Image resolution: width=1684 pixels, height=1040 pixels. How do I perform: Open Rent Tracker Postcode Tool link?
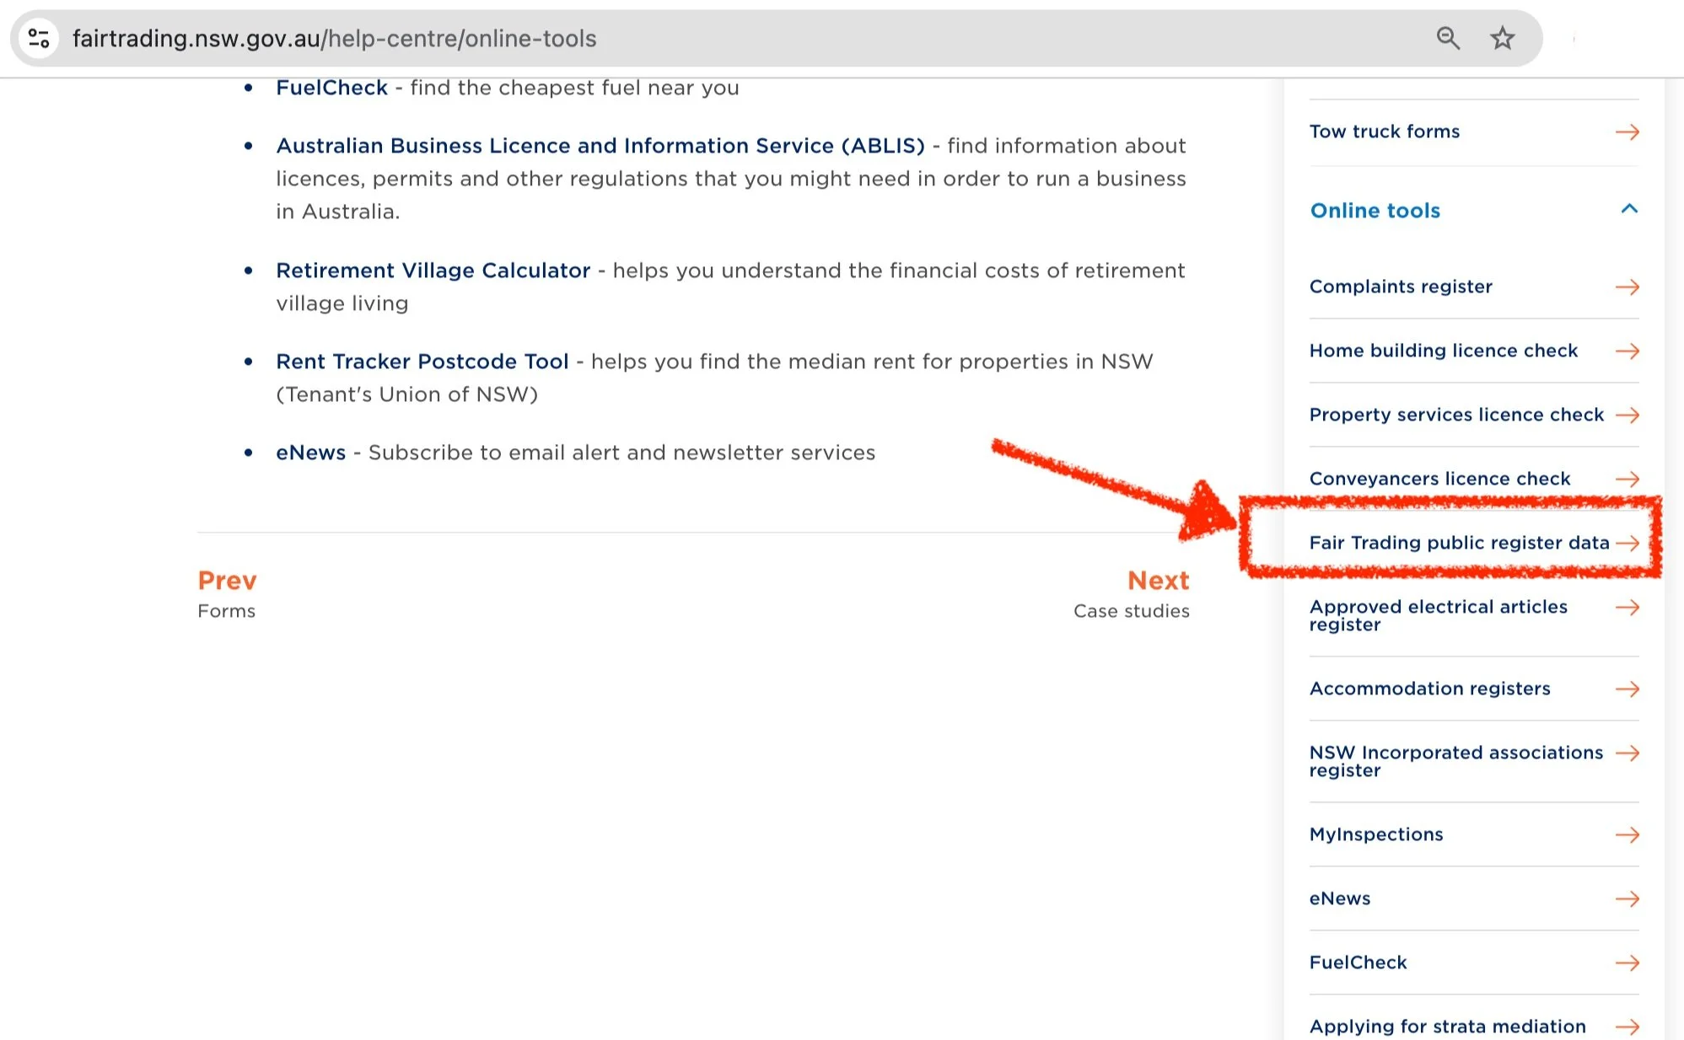[422, 362]
